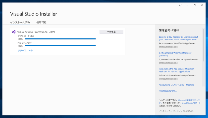Close the Visual Studio Installer window
208x118 pixels.
click(x=202, y=5)
